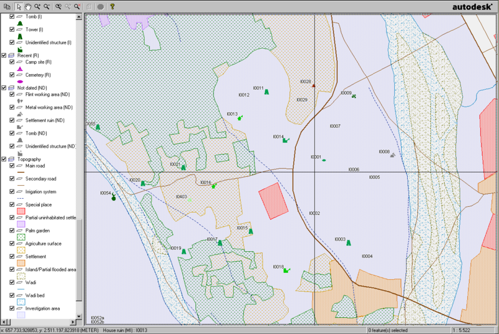The image size is (499, 334).
Task: Uncheck the Palm garden layer checkbox
Action: [x=12, y=231]
